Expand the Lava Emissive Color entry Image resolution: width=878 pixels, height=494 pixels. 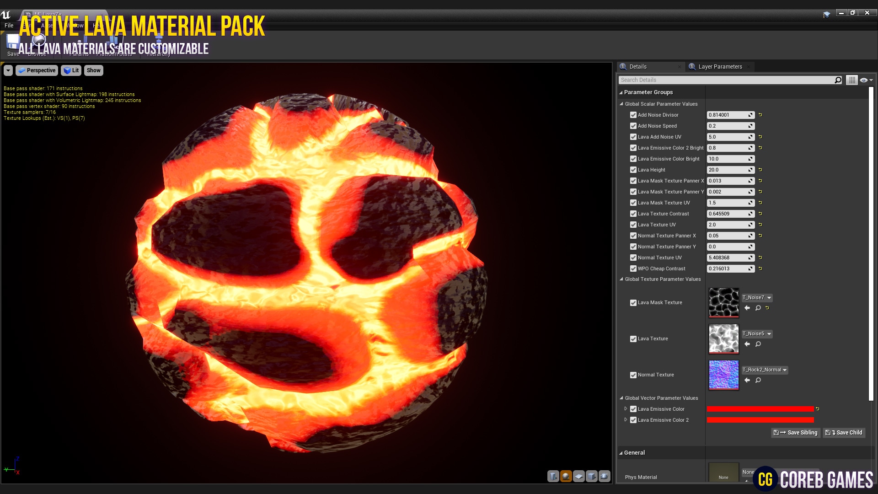[x=626, y=409]
